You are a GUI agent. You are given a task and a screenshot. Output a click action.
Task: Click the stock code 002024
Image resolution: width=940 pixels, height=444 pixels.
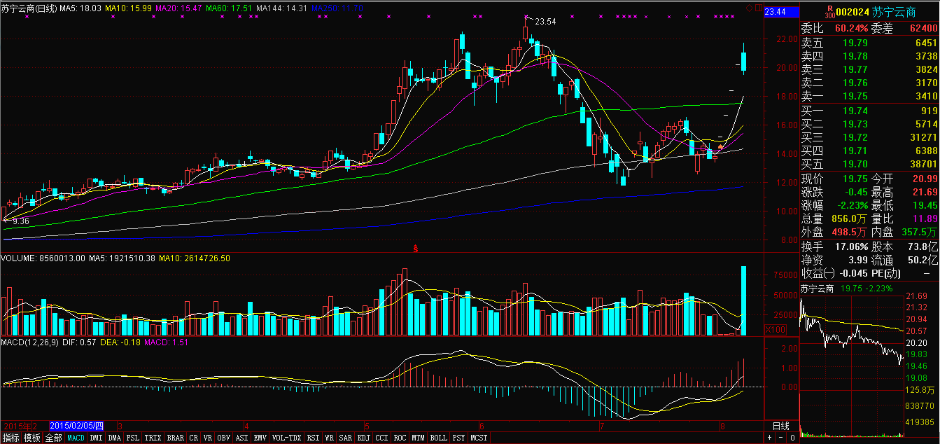click(x=853, y=11)
